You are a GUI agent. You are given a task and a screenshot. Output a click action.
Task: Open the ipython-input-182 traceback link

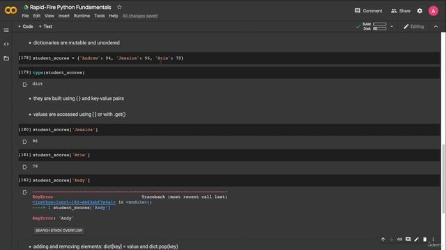pos(74,202)
